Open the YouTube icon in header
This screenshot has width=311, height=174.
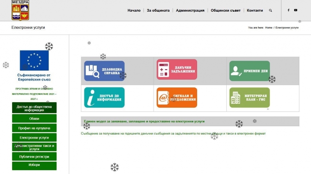click(x=296, y=10)
